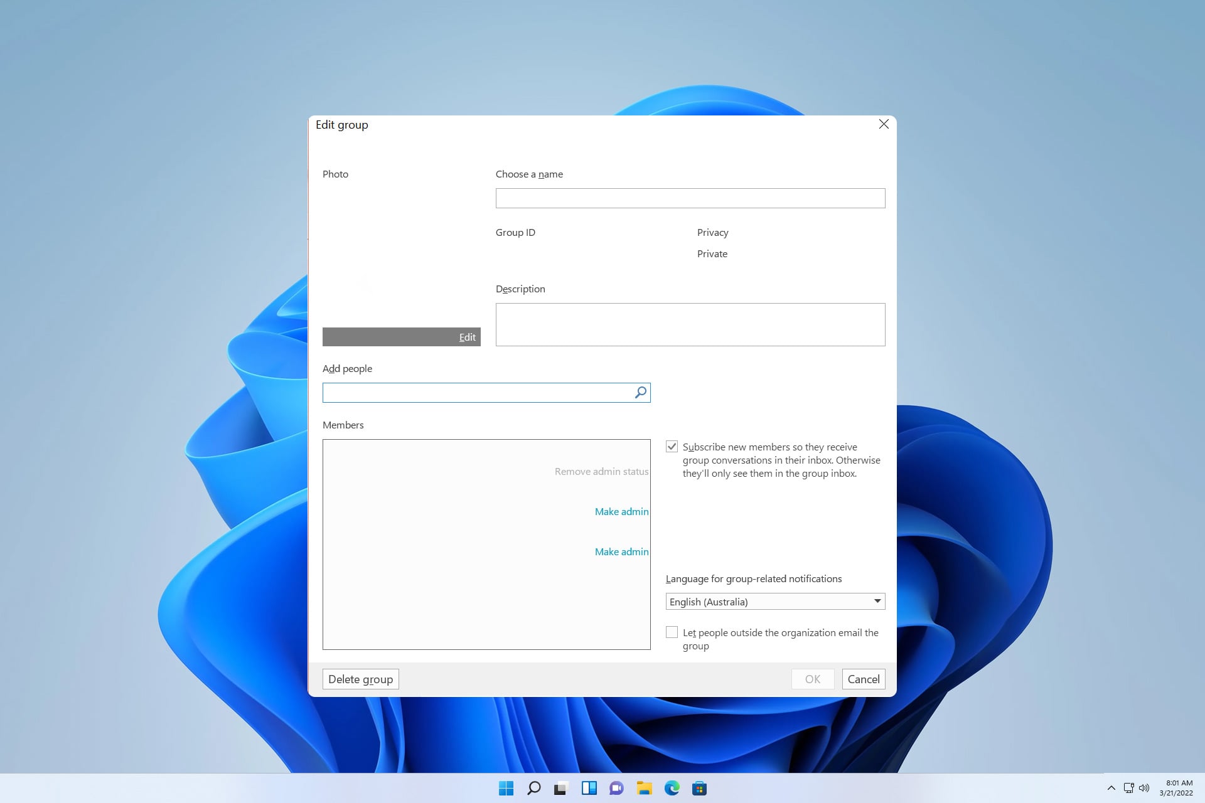Click the Cancel button
Image resolution: width=1205 pixels, height=803 pixels.
tap(863, 679)
